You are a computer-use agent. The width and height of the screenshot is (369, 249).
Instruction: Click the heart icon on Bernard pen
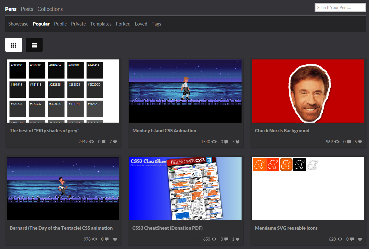pyautogui.click(x=115, y=239)
